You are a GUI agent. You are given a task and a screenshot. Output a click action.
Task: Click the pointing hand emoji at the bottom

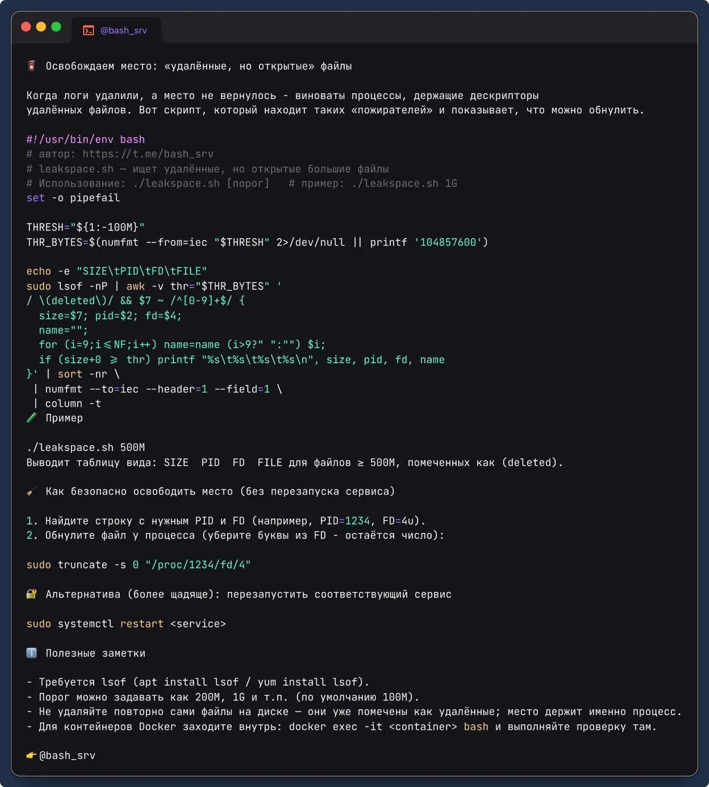pyautogui.click(x=31, y=755)
